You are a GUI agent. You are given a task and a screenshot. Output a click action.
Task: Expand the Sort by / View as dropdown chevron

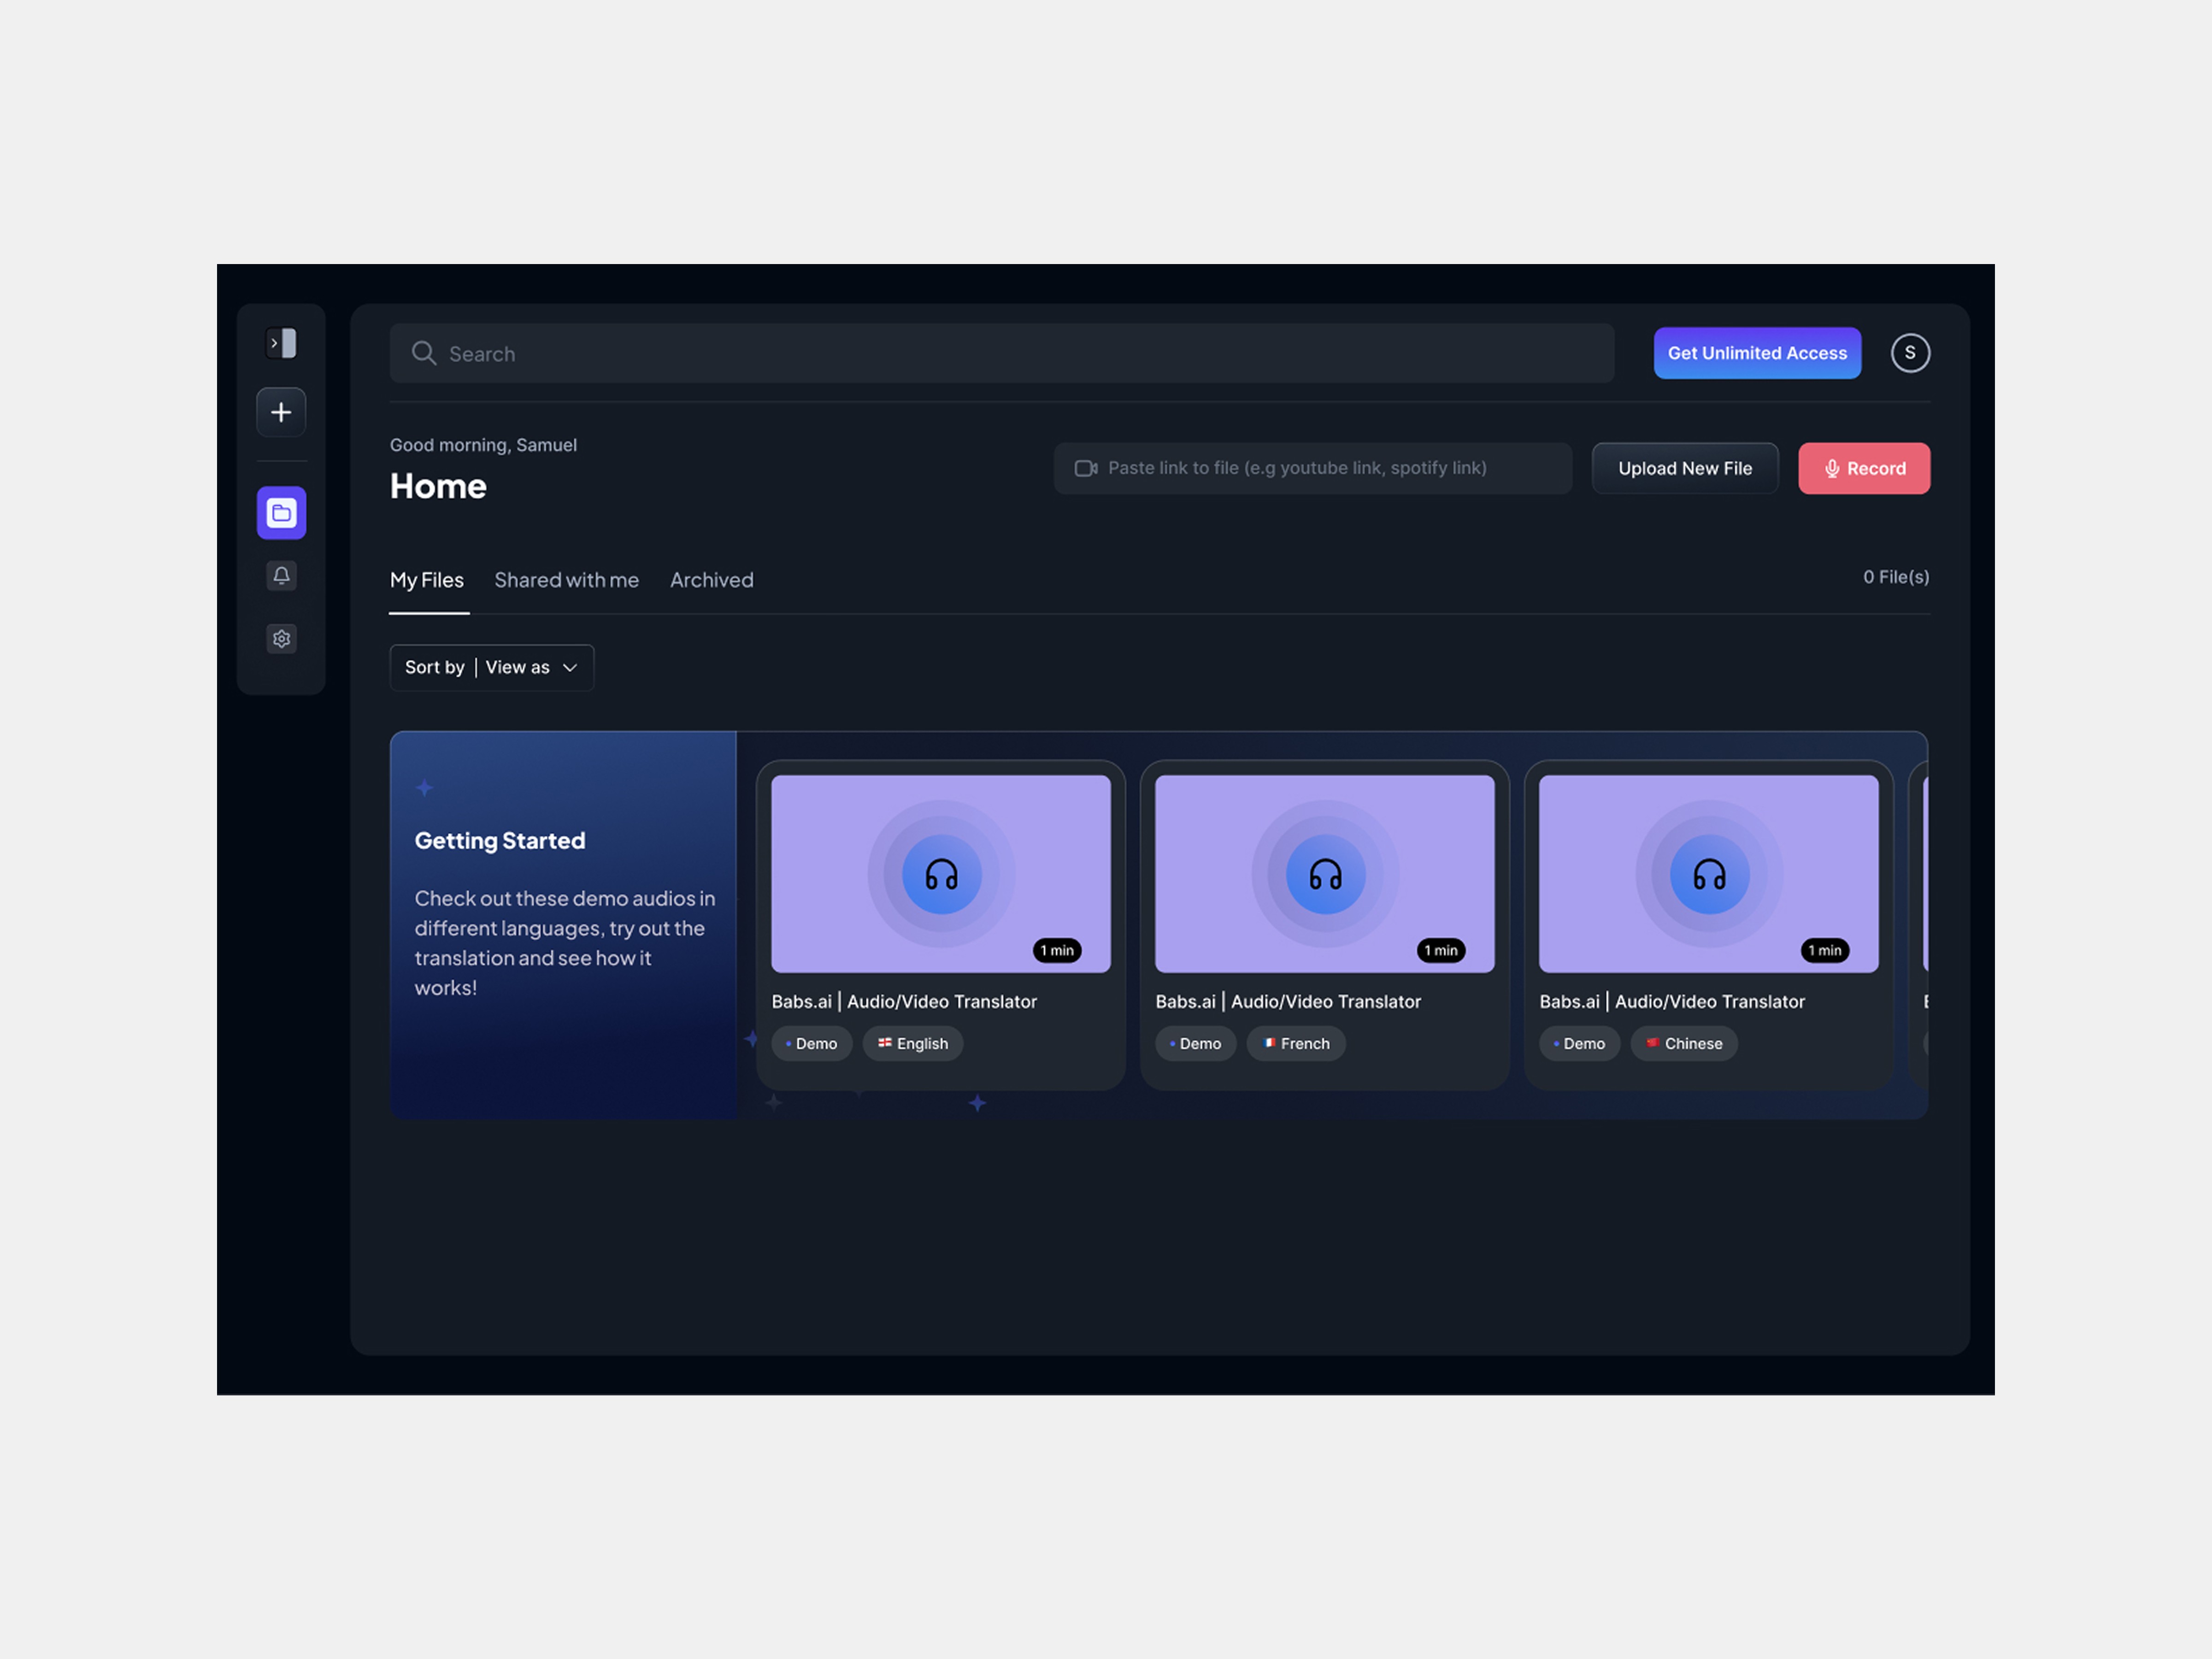coord(570,668)
